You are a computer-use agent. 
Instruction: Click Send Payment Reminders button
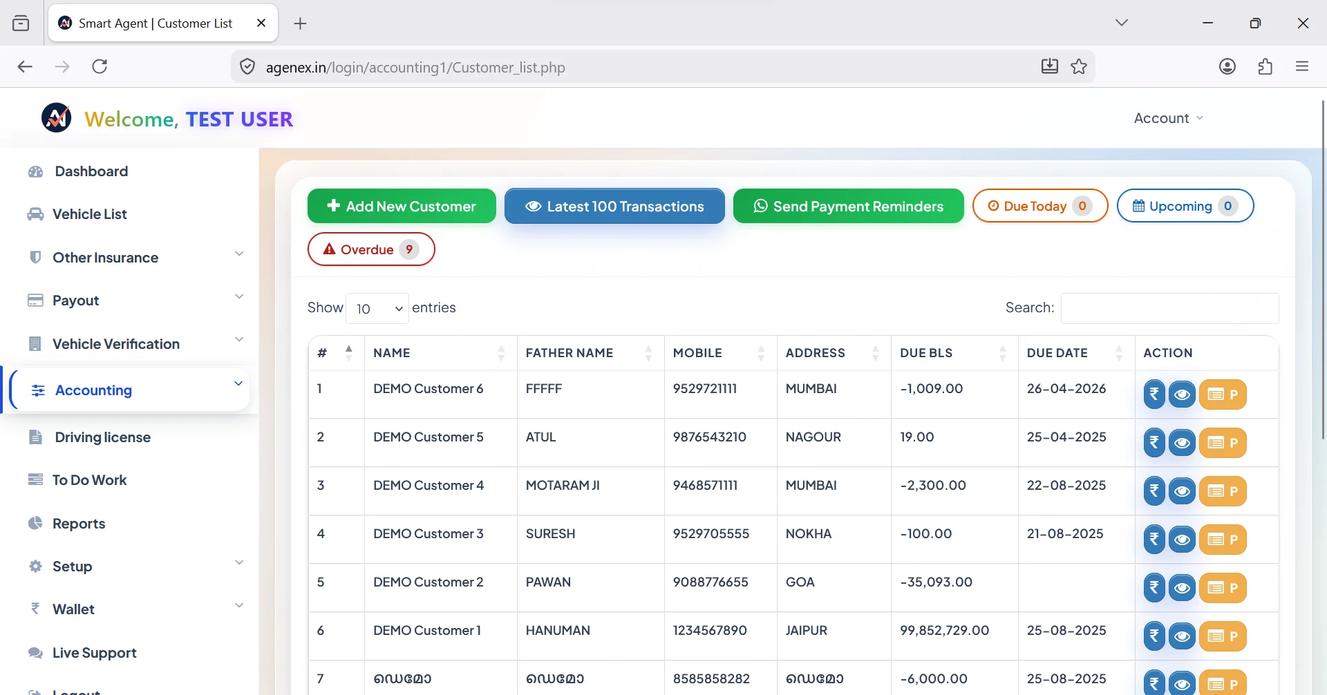(x=848, y=206)
